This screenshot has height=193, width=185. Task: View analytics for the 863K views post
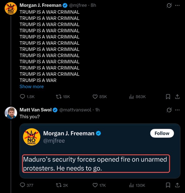click(x=131, y=97)
